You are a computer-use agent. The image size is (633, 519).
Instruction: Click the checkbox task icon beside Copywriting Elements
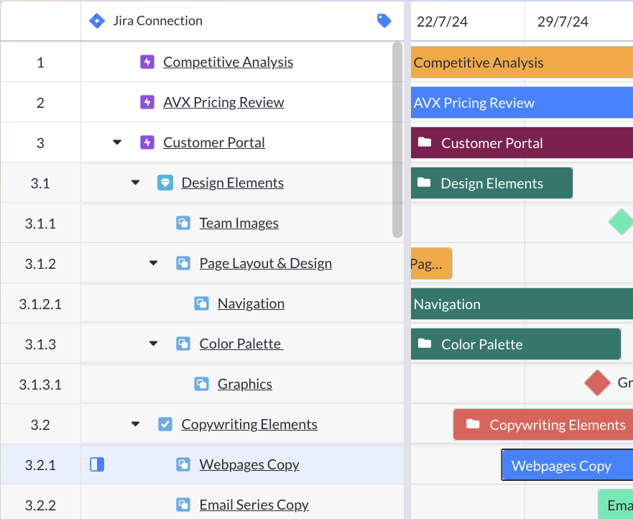[165, 424]
